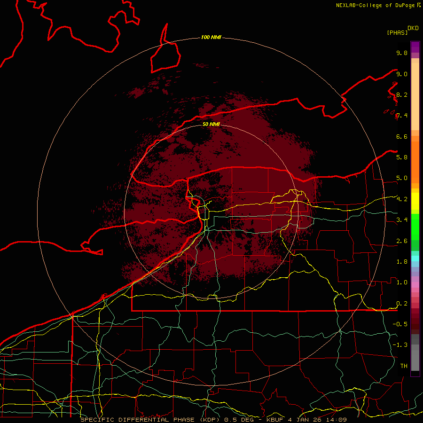Viewport: 423px width, 423px height.
Task: Click the 8.2 value on the color scale
Action: 402,95
